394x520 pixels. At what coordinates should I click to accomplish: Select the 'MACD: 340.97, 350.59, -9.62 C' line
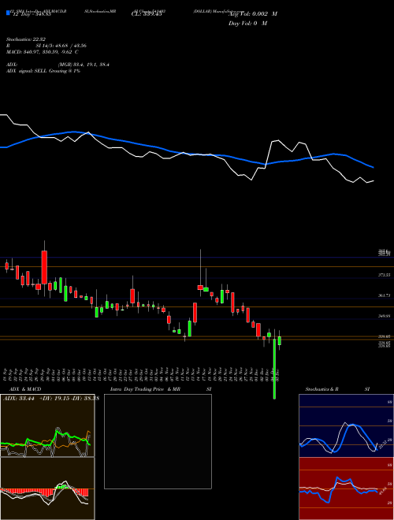pos(42,52)
